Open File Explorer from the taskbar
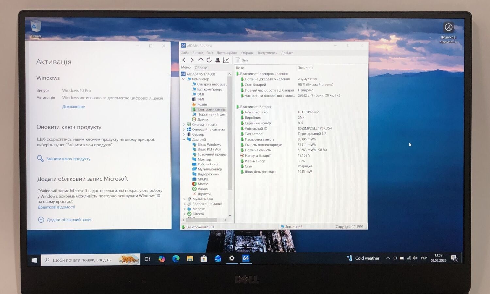Image resolution: width=490 pixels, height=294 pixels. pos(190,259)
